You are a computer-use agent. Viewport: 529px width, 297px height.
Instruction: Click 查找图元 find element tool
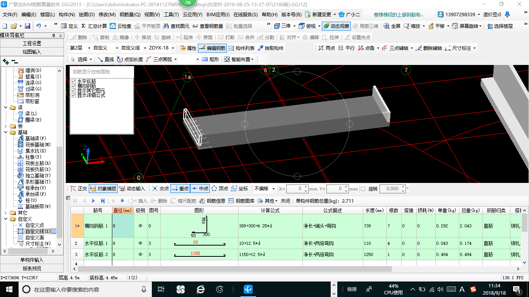177,26
